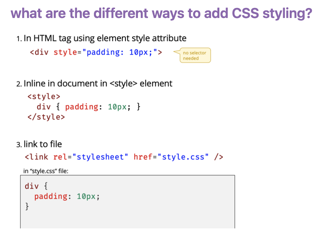
Task: Click the opening <style> tag code
Action: click(44, 96)
